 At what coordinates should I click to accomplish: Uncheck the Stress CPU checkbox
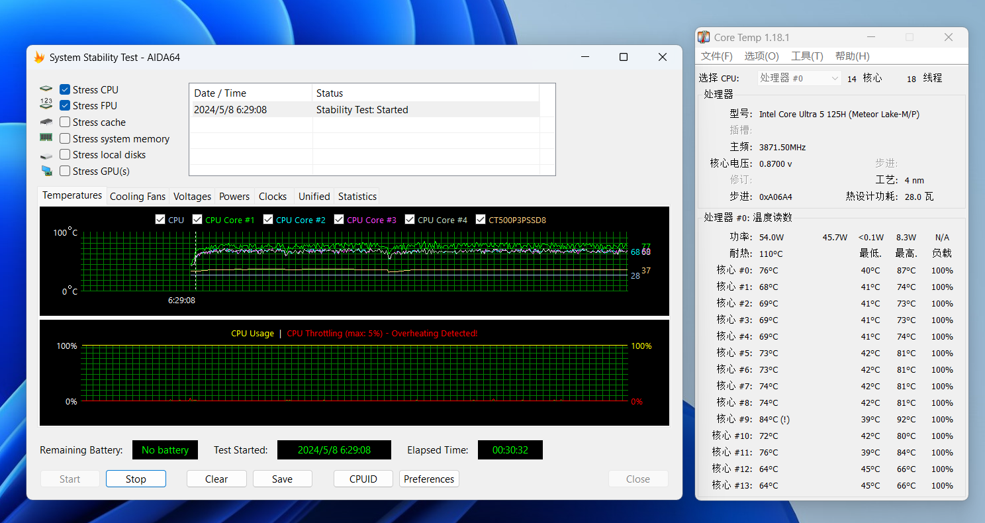[65, 89]
